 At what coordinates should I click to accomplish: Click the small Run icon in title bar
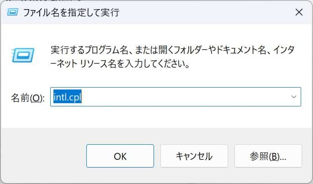coord(13,12)
